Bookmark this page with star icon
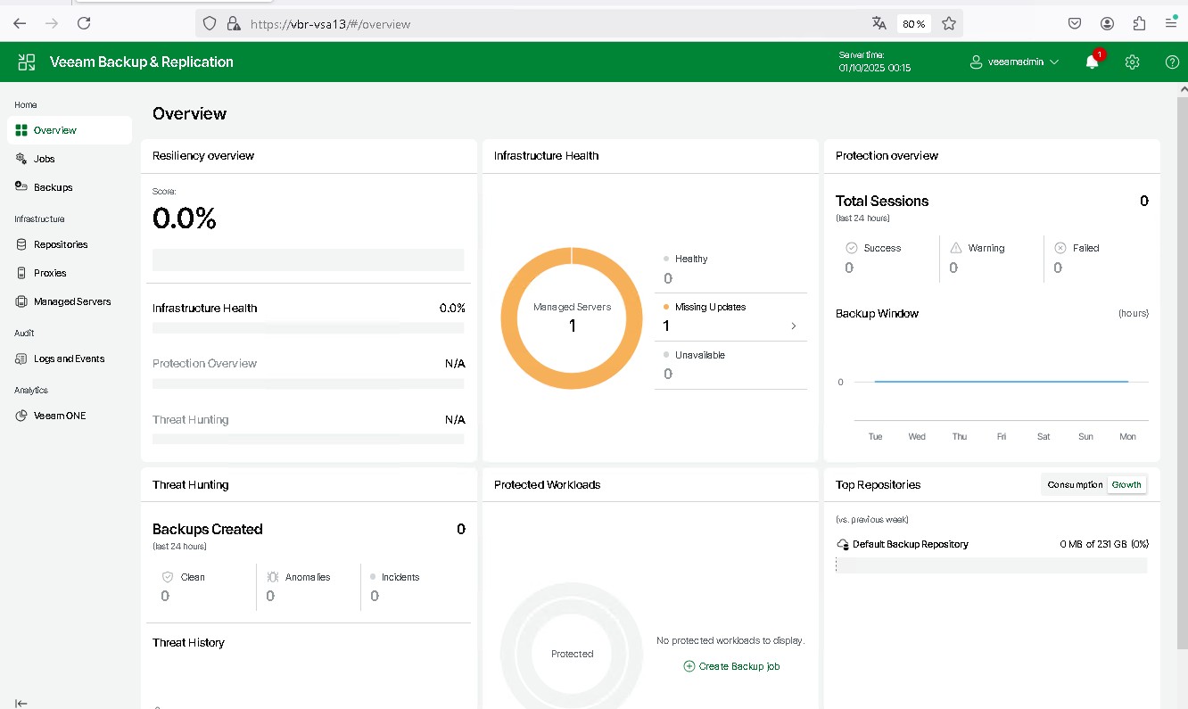1188x709 pixels. [949, 24]
